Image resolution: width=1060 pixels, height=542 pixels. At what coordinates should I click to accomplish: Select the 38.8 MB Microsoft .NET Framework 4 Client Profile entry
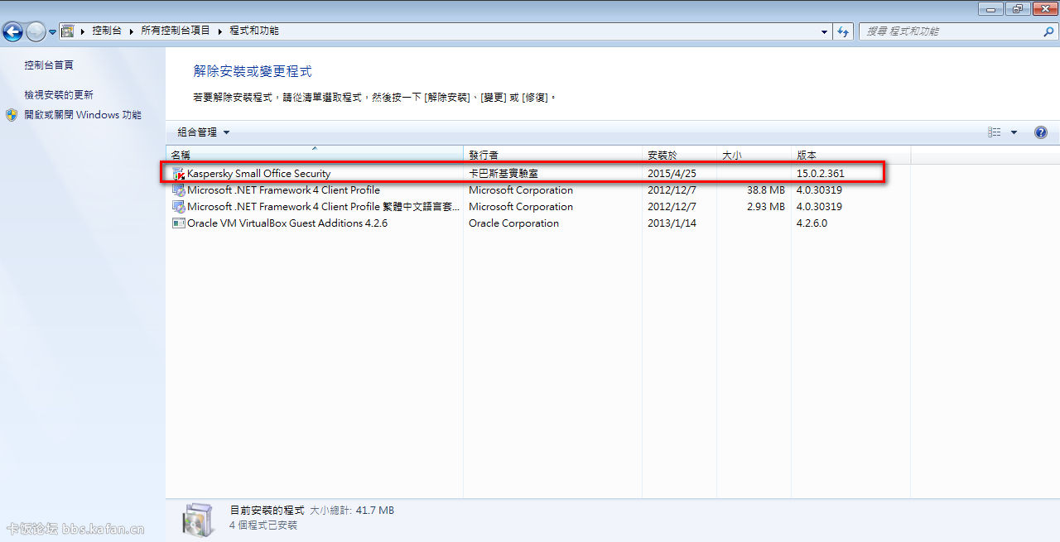[x=538, y=190]
